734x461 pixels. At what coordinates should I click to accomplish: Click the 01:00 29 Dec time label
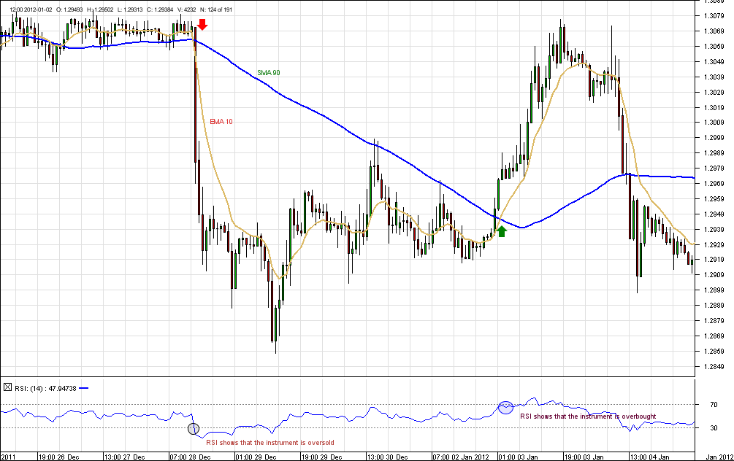point(256,457)
